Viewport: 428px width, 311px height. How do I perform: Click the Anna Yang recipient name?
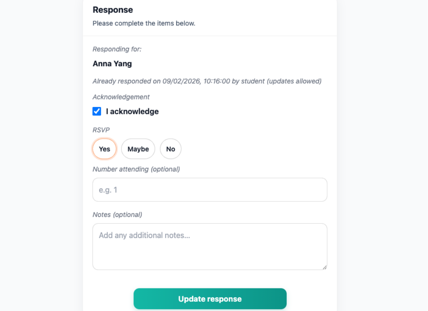112,63
